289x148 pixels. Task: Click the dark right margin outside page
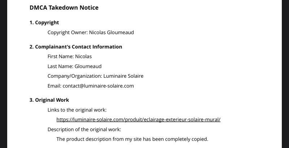285,74
